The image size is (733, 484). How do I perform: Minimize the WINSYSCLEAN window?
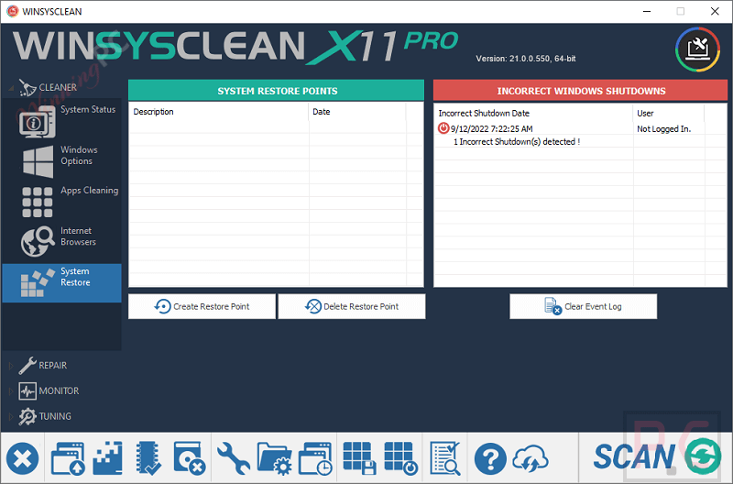coord(647,11)
